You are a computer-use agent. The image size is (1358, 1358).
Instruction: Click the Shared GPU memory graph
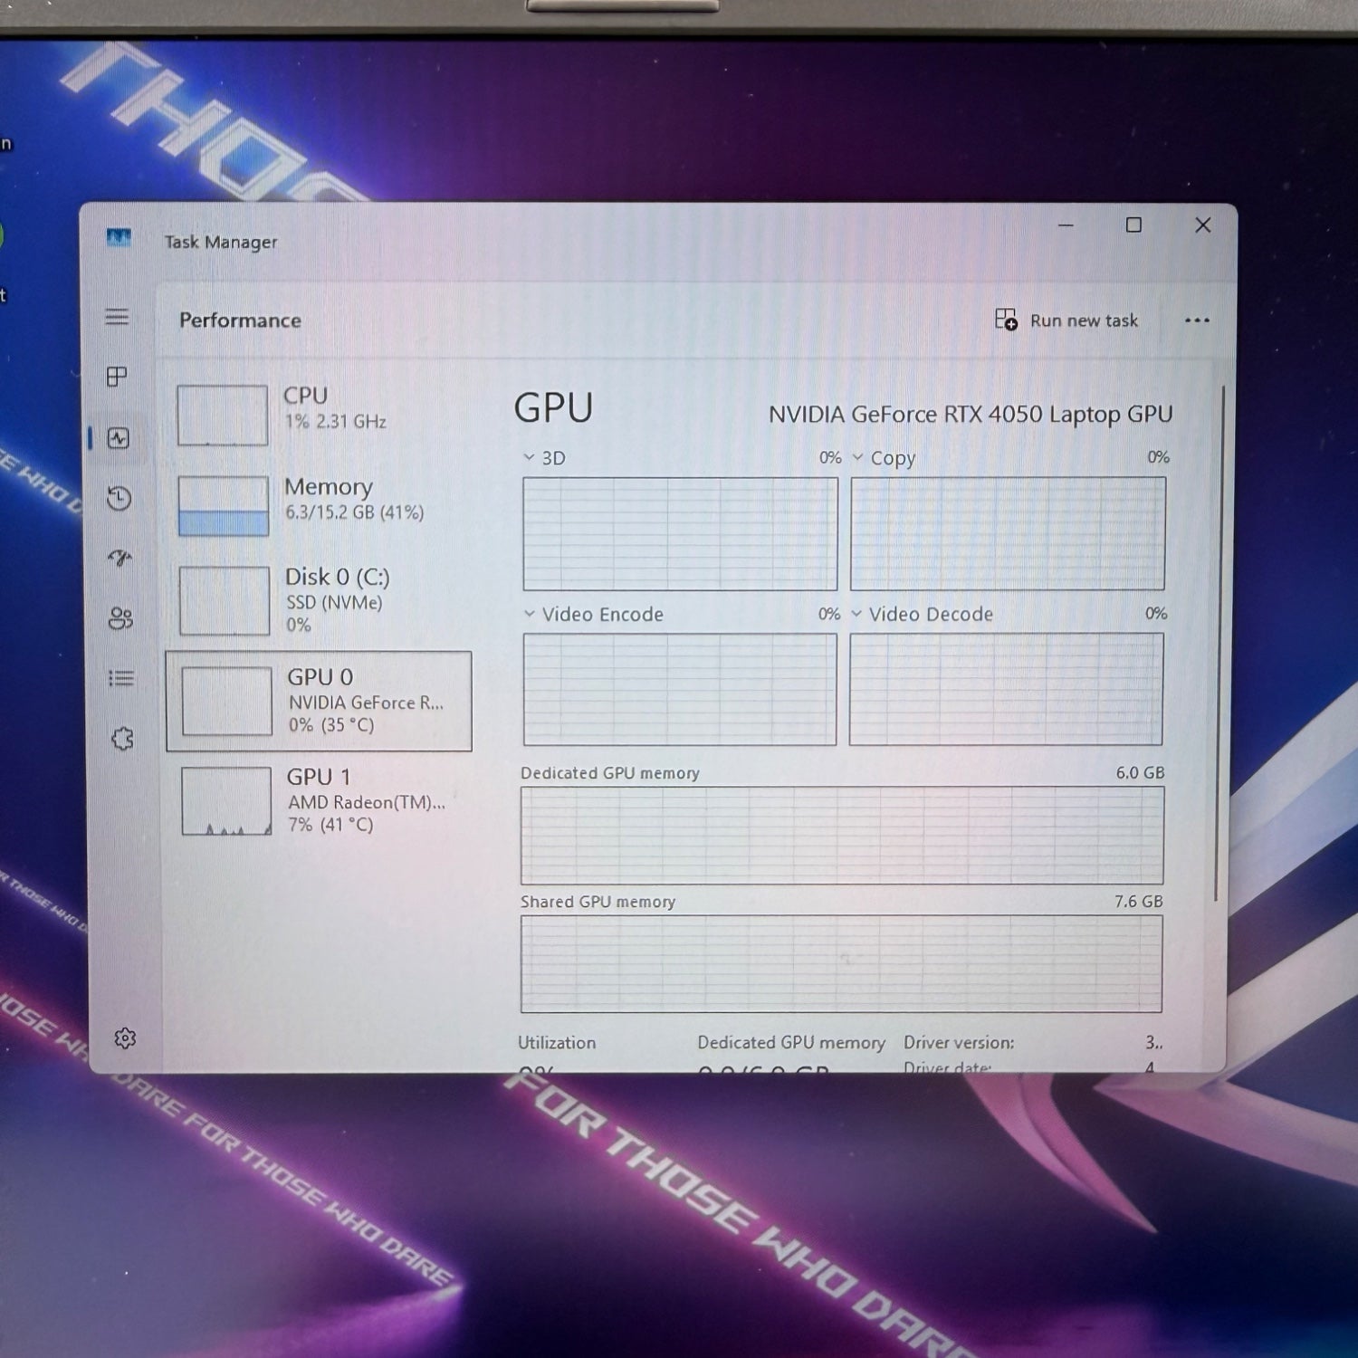[x=841, y=964]
